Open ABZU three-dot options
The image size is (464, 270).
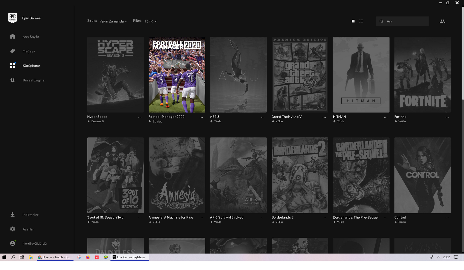click(x=263, y=117)
